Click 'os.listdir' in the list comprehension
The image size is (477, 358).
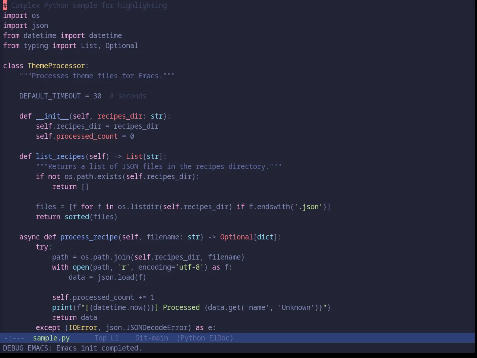point(138,207)
